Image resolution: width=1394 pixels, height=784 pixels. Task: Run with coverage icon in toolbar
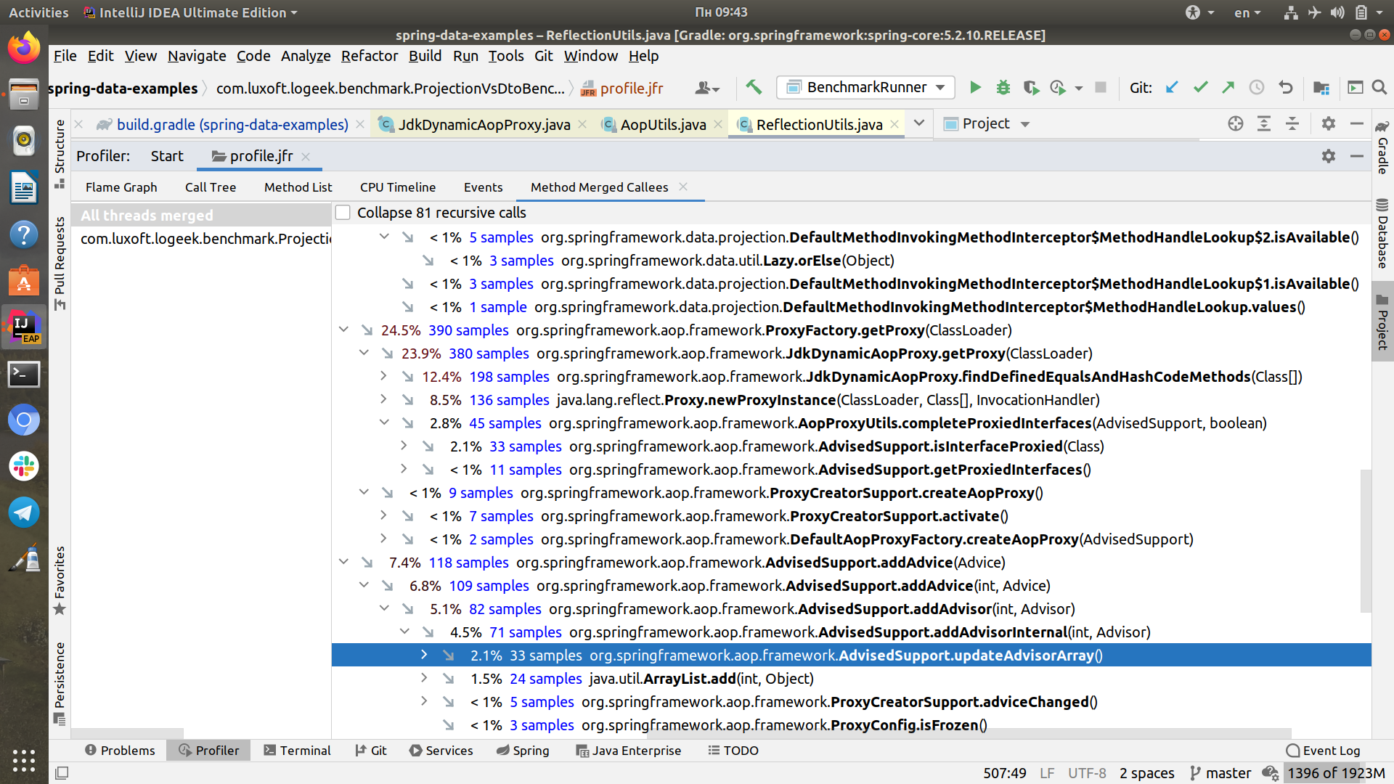click(1030, 88)
